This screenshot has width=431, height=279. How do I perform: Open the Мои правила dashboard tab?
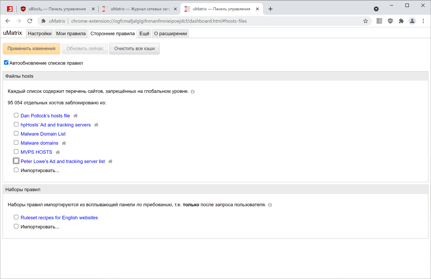point(71,34)
